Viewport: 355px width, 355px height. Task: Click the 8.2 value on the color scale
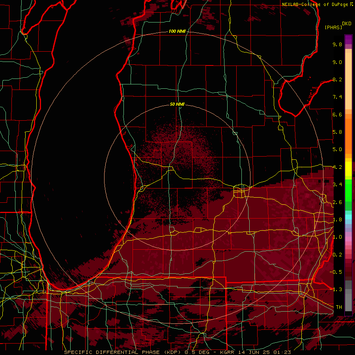coord(337,79)
